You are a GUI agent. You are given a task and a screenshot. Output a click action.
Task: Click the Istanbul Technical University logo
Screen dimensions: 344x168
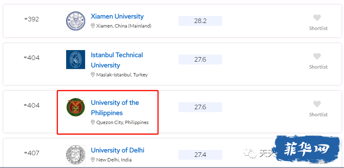coord(76,60)
